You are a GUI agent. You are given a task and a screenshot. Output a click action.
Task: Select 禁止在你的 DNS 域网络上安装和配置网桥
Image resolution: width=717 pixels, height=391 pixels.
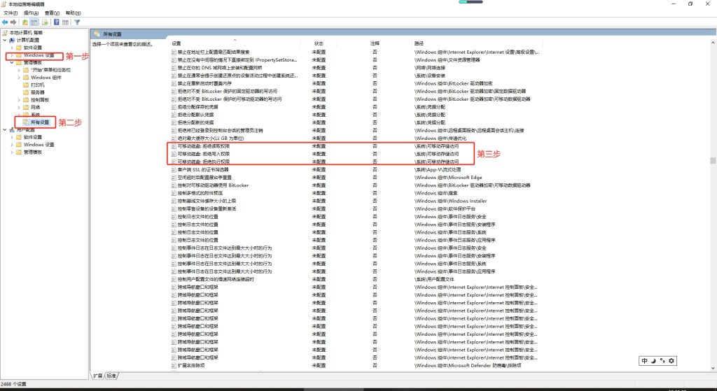[x=220, y=68]
